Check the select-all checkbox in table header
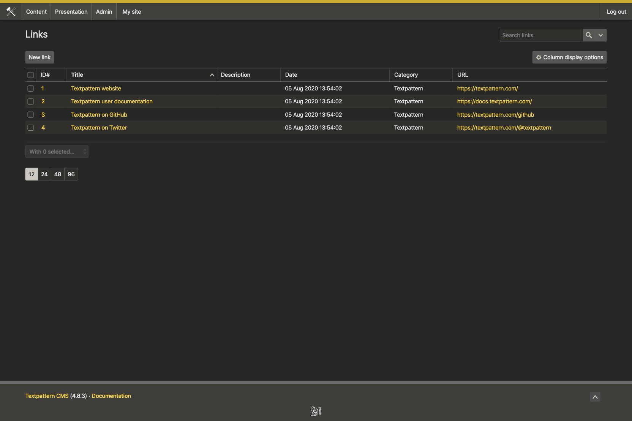This screenshot has width=632, height=421. (30, 75)
